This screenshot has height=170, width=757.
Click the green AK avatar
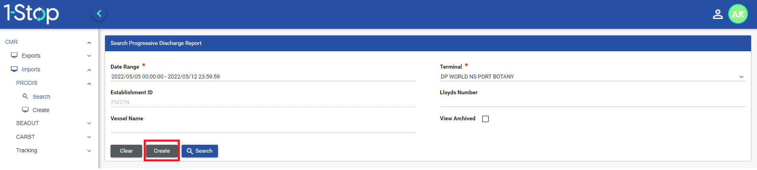[738, 14]
